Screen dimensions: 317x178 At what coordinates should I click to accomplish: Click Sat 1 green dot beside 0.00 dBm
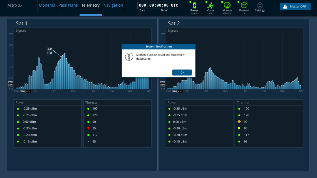click(18, 122)
